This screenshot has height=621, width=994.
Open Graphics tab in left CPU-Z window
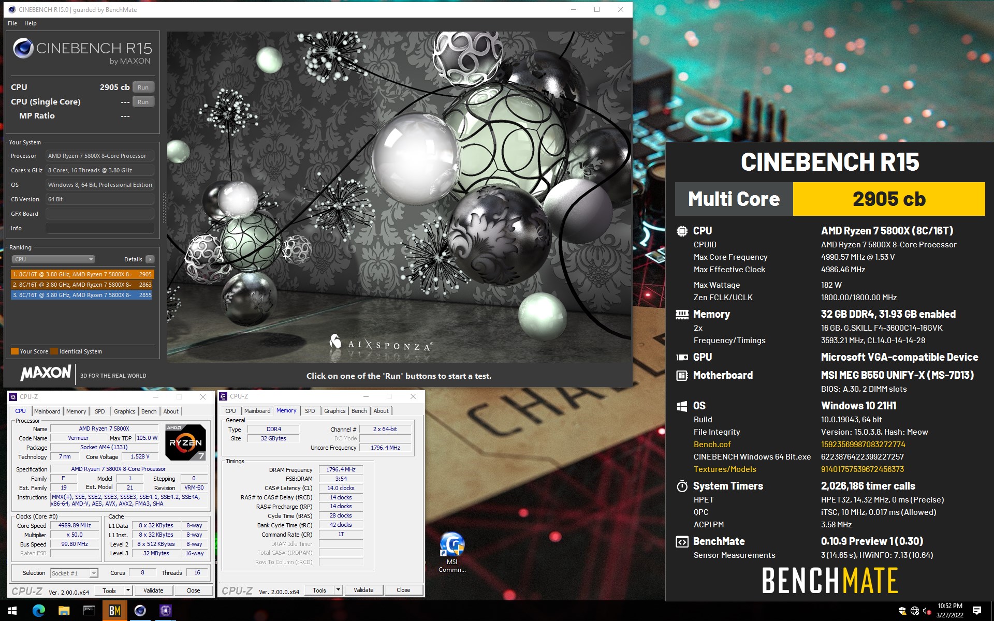coord(125,411)
